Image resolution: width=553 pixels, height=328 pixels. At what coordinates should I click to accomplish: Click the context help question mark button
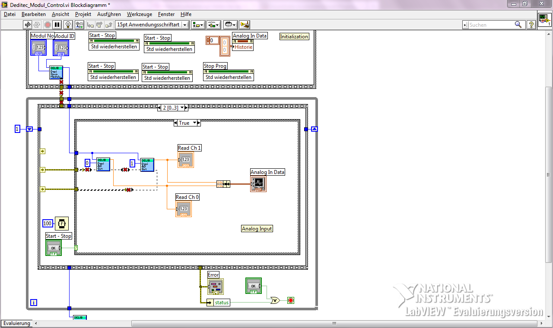[532, 25]
